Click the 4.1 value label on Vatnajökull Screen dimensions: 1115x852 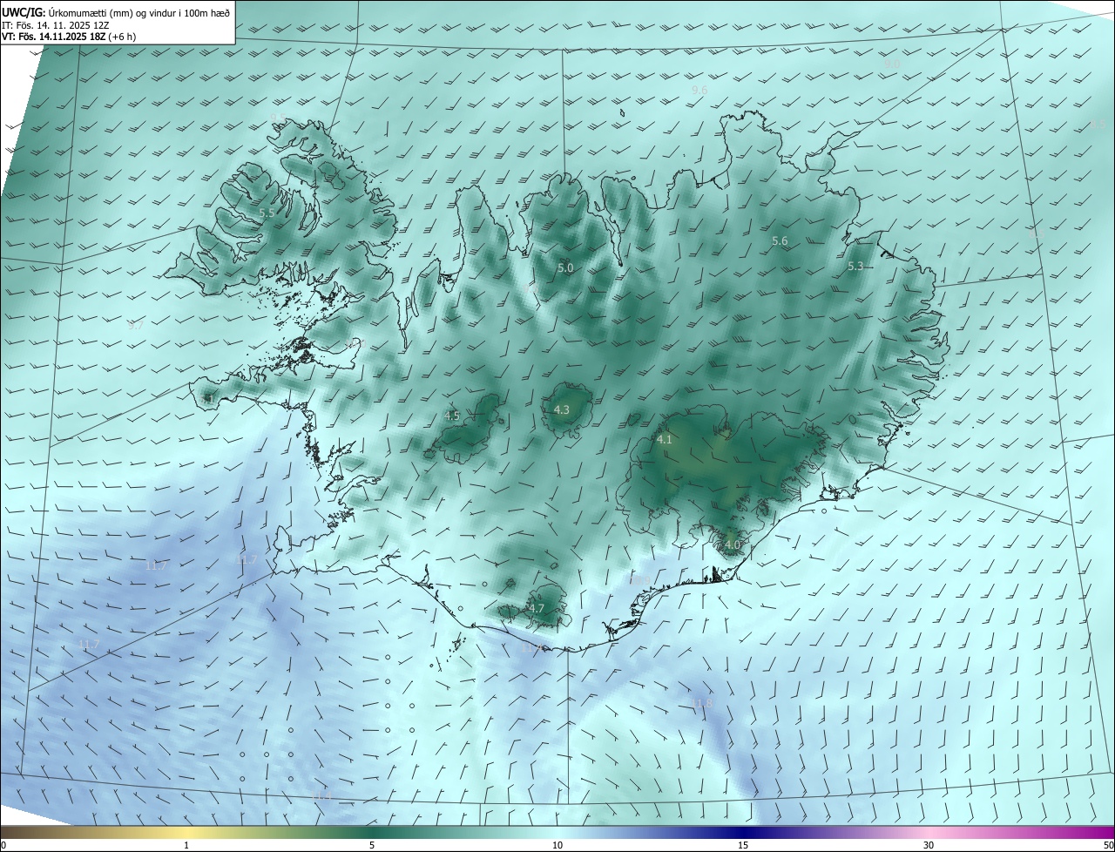[665, 440]
